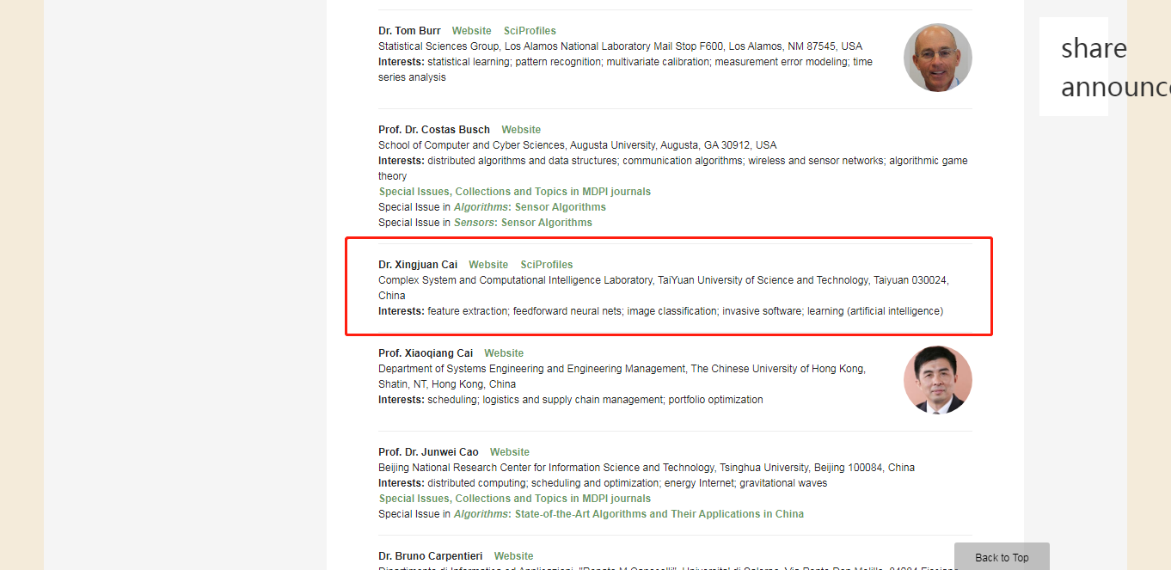Click Xingjuan Cai's interests line about feature extraction
Viewport: 1171px width, 570px height.
click(660, 311)
